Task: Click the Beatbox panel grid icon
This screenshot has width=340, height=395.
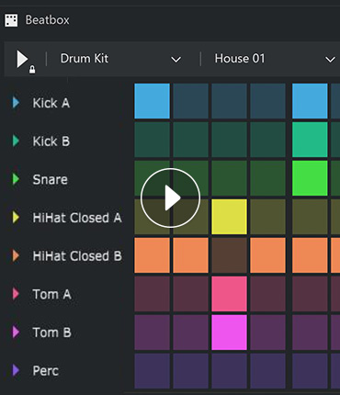Action: [11, 20]
